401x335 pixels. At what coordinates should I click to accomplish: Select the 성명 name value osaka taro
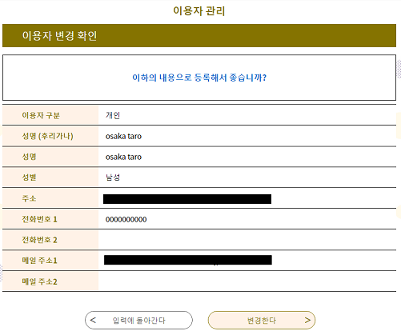pyautogui.click(x=123, y=157)
